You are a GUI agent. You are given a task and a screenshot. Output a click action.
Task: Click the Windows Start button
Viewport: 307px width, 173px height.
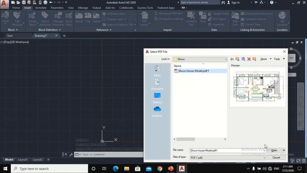coord(5,169)
